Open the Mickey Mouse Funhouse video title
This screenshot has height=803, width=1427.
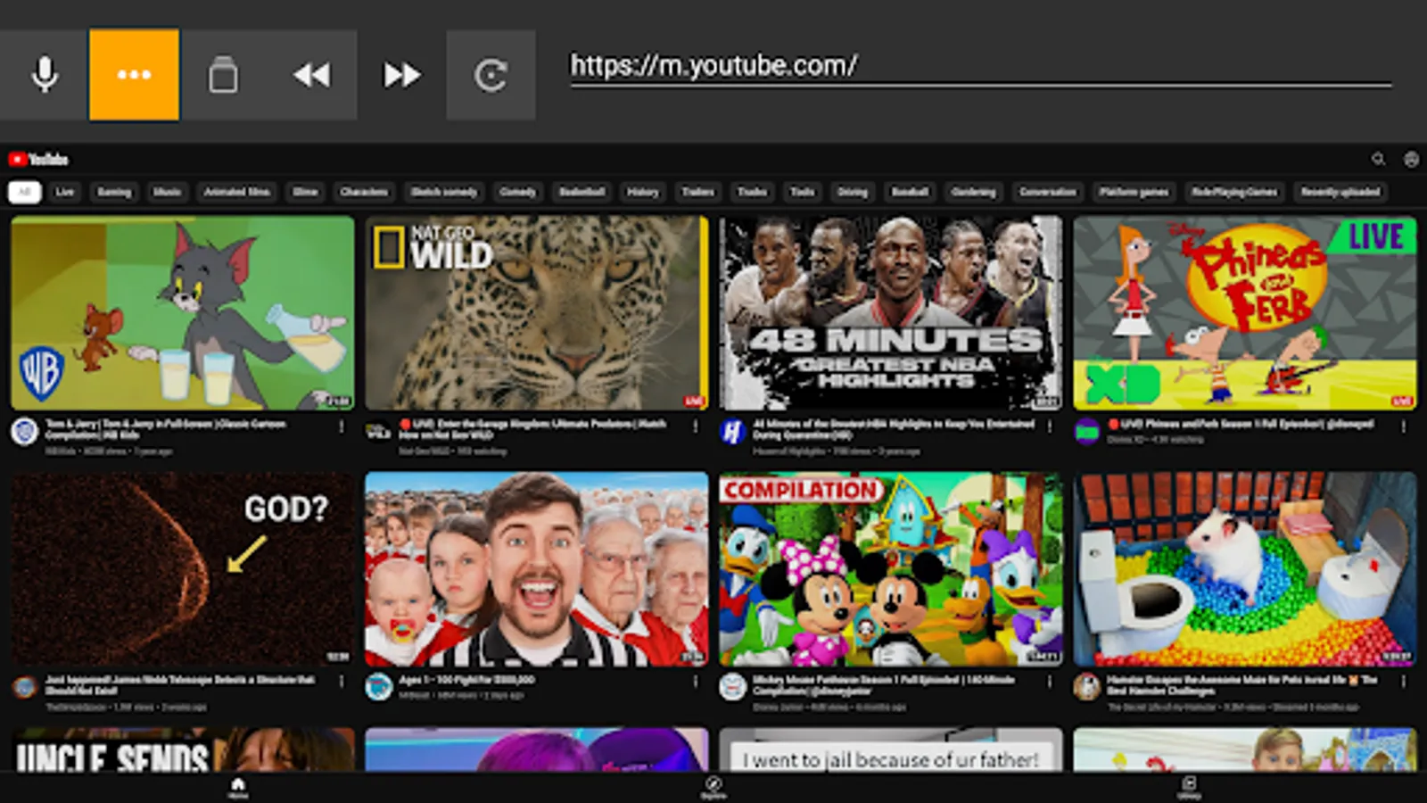click(885, 685)
